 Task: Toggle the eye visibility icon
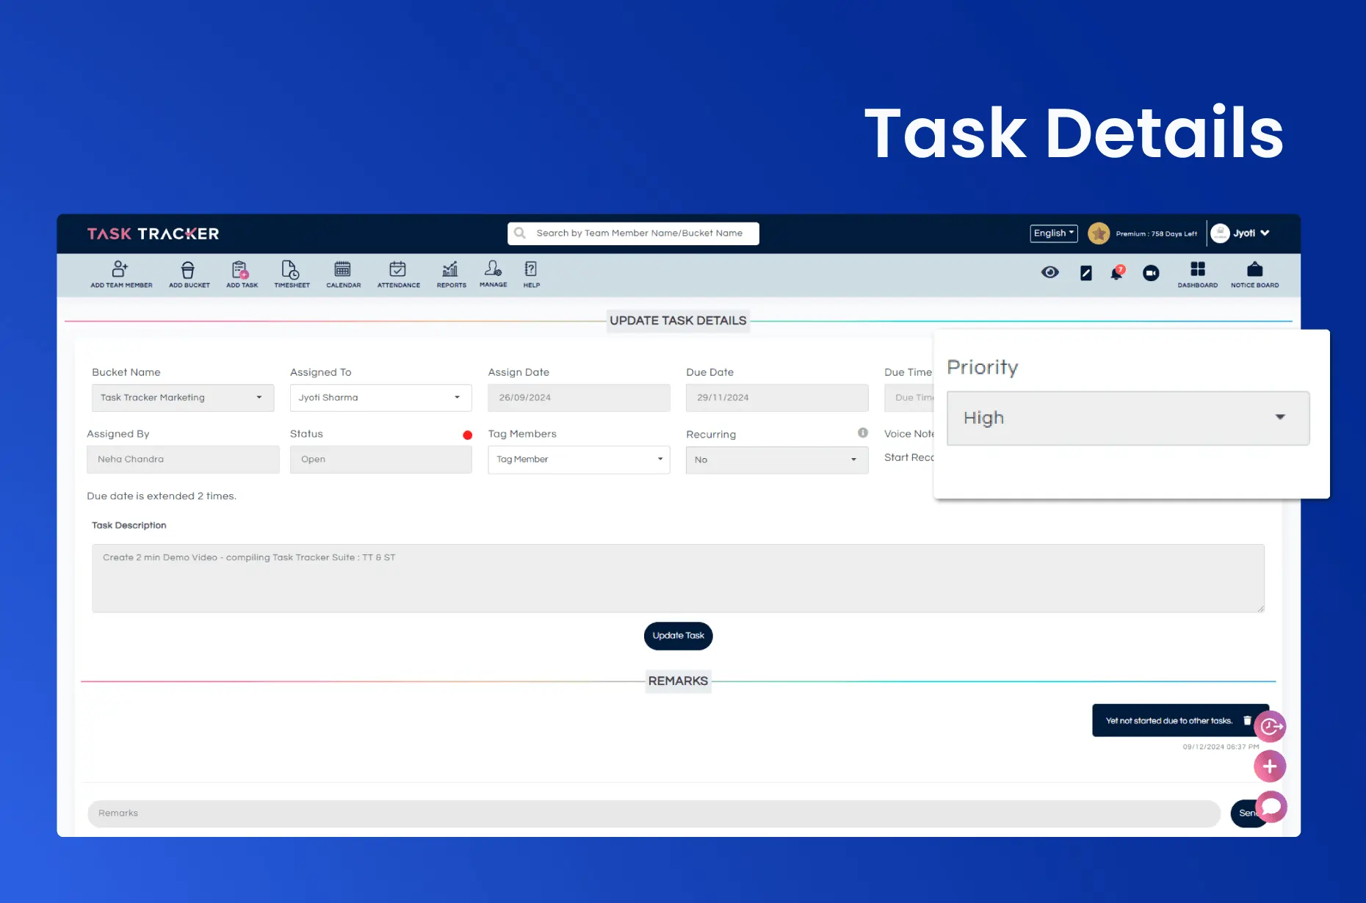coord(1050,272)
